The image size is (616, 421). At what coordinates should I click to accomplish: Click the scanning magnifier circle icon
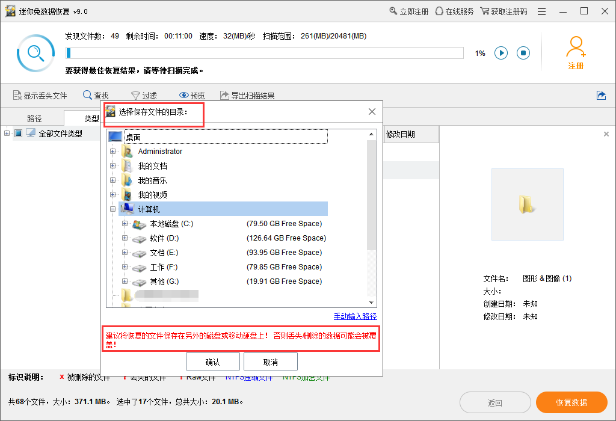[35, 53]
